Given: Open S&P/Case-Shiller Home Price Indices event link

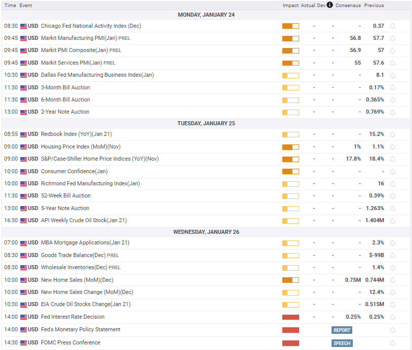Looking at the screenshot, I should tap(99, 159).
